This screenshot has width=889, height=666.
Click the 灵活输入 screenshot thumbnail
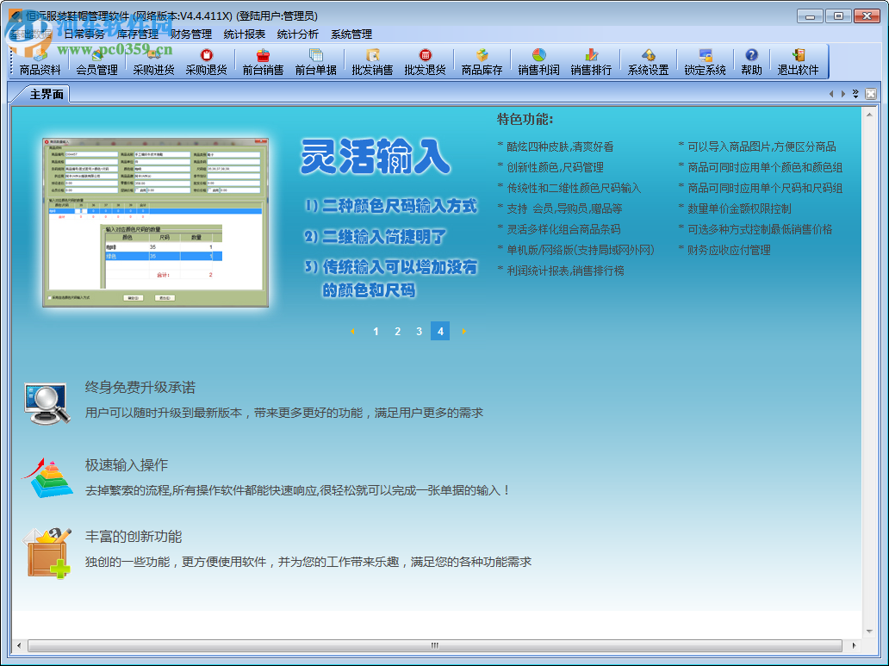[x=155, y=222]
